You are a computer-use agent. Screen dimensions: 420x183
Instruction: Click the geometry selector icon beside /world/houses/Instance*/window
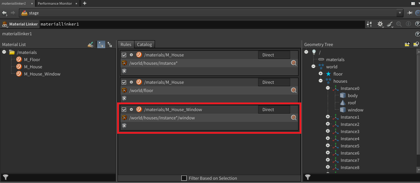(124, 118)
